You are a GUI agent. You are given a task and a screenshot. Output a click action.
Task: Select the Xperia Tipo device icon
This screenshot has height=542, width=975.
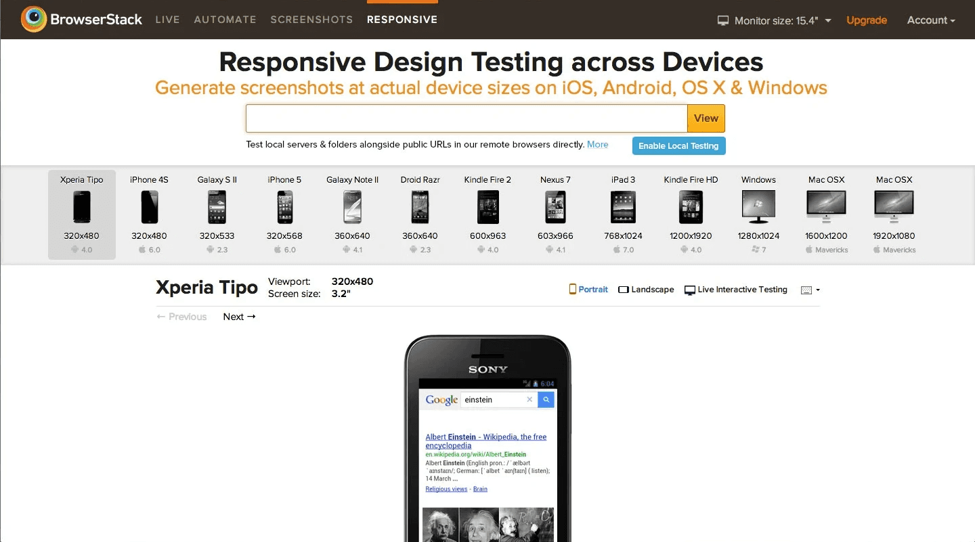pyautogui.click(x=82, y=207)
